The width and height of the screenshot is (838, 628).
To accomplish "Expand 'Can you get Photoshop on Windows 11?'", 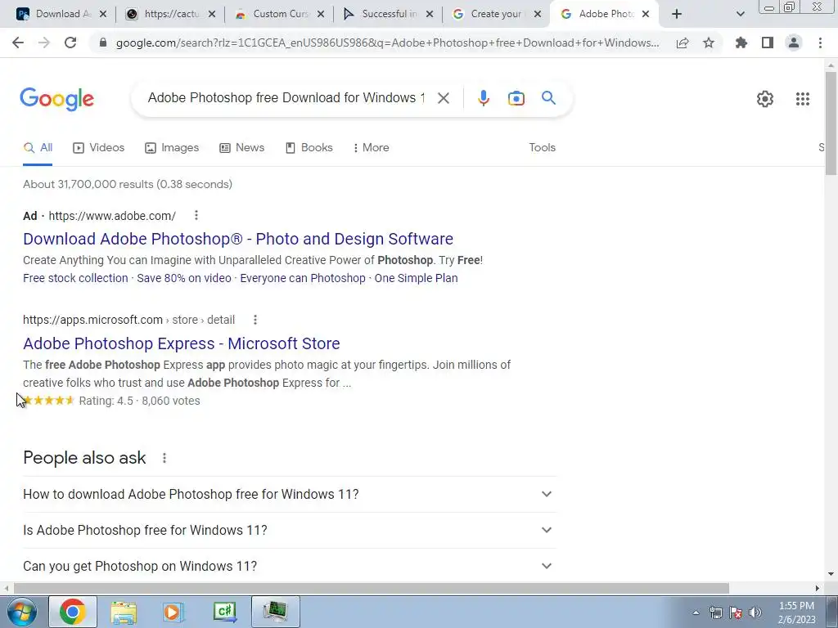I will (x=290, y=566).
